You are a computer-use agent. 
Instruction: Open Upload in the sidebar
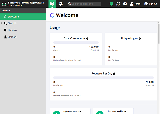tap(12, 37)
